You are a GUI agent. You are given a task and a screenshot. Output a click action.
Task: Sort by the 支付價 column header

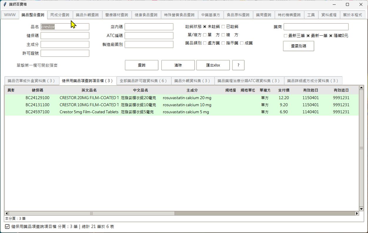(284, 90)
